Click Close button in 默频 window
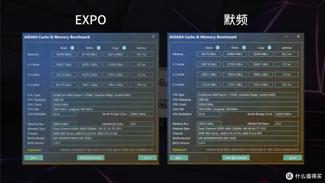Viewport: 325px width, 183px height. pyautogui.click(x=293, y=158)
